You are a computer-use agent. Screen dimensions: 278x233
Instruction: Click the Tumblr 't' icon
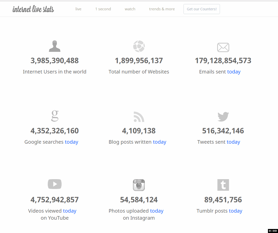223,185
